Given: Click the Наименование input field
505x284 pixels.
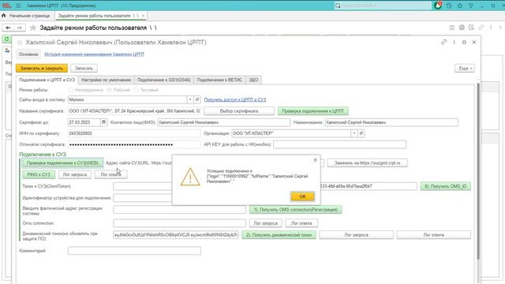Looking at the screenshot, I should point(391,122).
